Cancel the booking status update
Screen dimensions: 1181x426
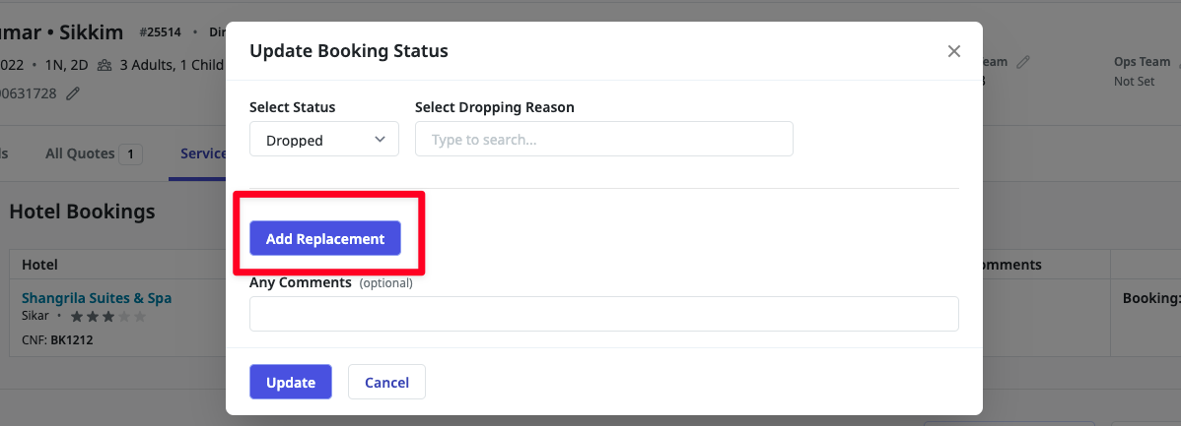[x=386, y=382]
